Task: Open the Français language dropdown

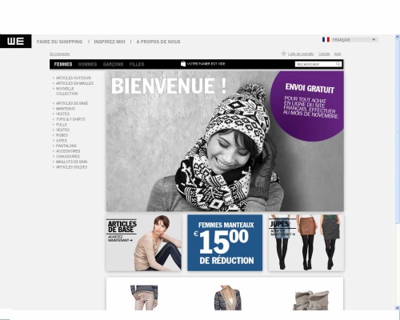Action: pos(354,40)
